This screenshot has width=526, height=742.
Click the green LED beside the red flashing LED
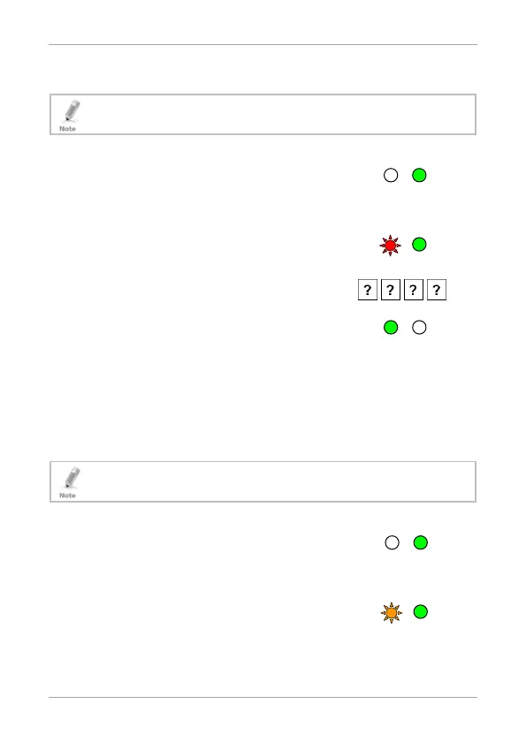tap(419, 244)
